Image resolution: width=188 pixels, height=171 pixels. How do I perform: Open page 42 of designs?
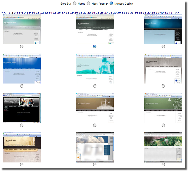(171, 13)
